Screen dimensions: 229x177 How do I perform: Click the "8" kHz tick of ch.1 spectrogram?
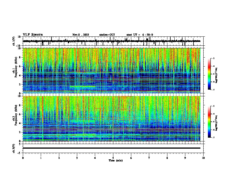[20, 57]
